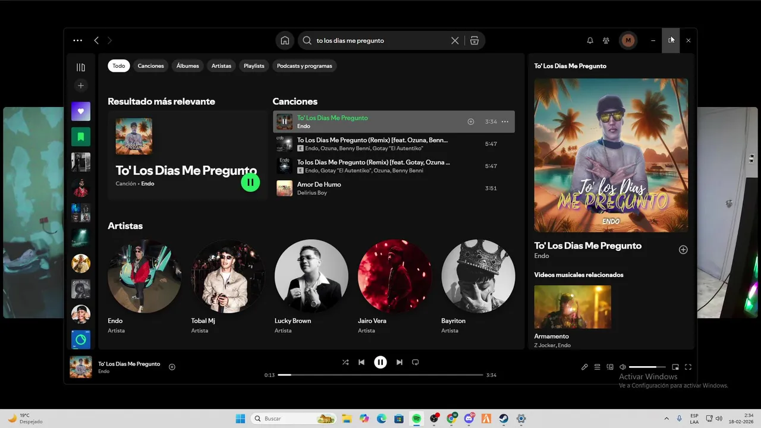
Task: Switch to Podcasts y programas filter
Action: pyautogui.click(x=304, y=66)
